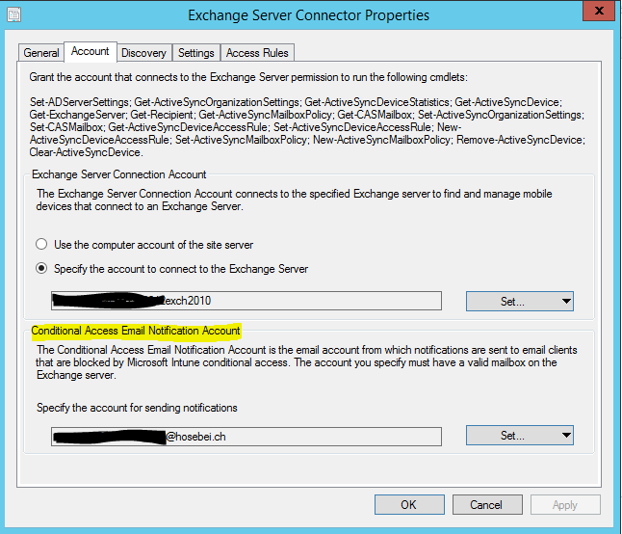Click the 'Grant the account that connects' instruction line
Image resolution: width=622 pixels, height=534 pixels.
point(248,77)
